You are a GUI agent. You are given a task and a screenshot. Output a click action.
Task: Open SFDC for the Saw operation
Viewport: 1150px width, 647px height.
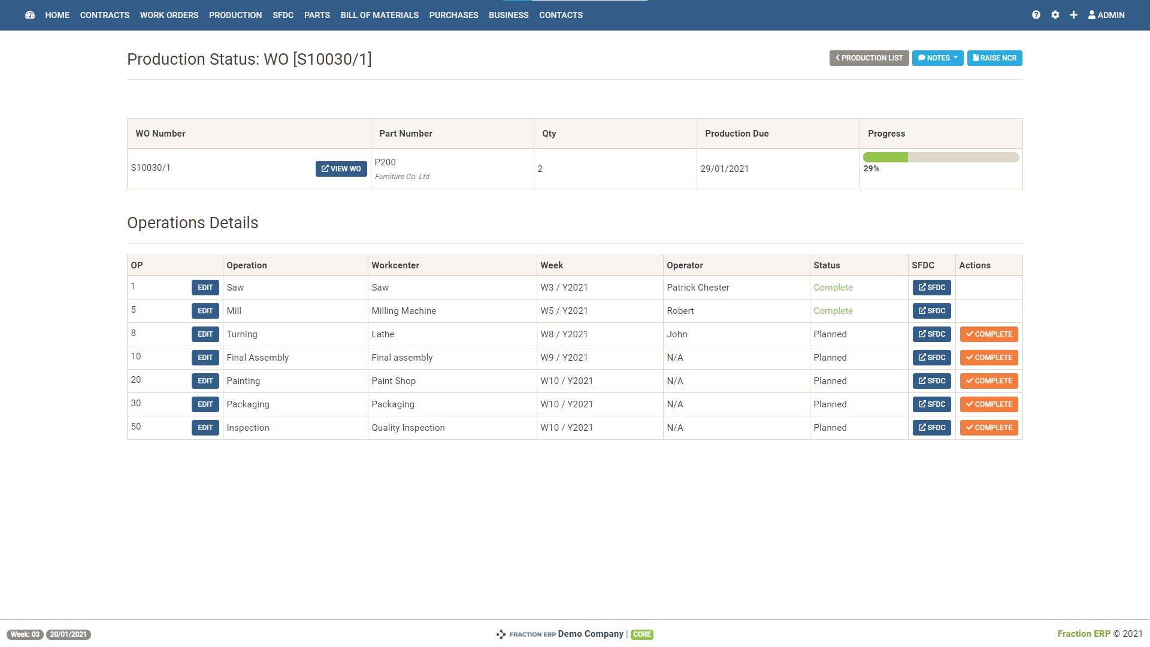click(x=931, y=288)
